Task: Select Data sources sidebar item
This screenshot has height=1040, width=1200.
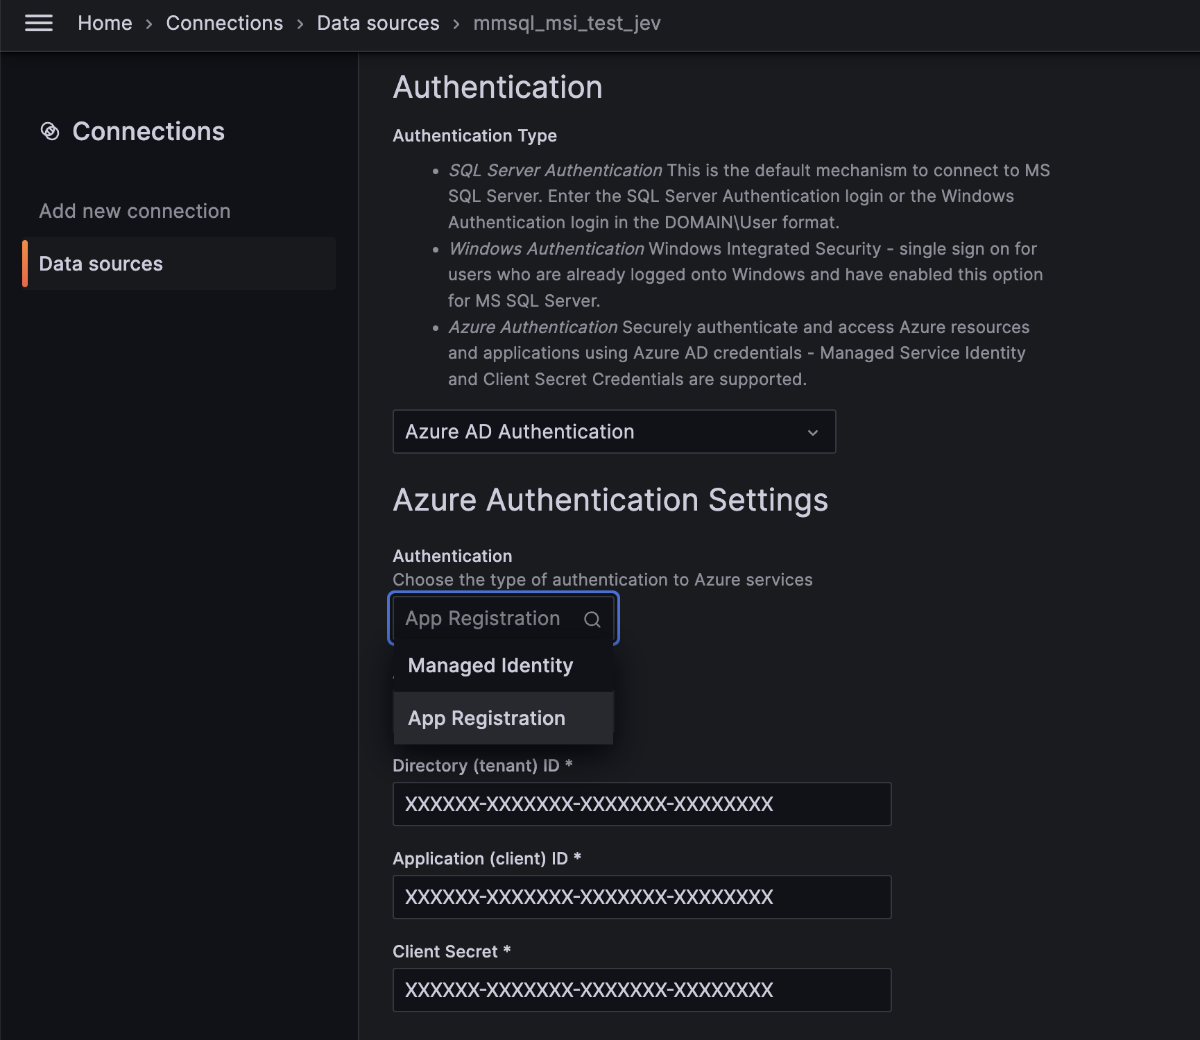Action: click(x=101, y=263)
